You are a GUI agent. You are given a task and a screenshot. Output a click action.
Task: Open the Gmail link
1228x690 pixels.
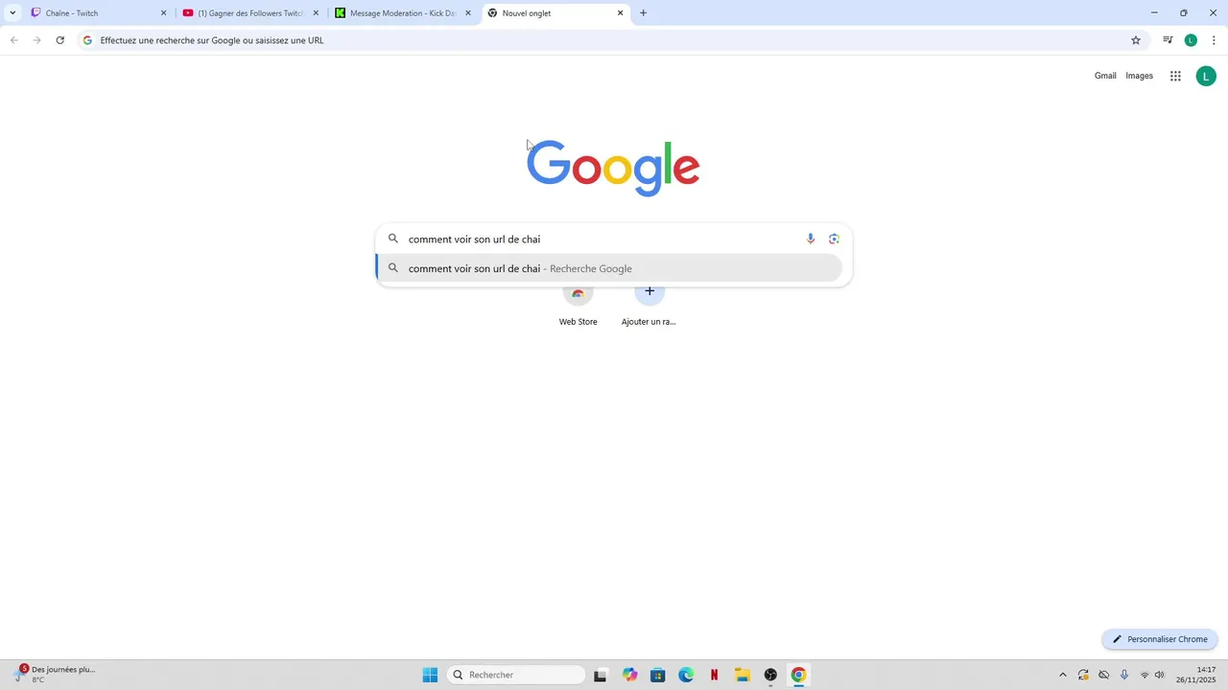pyautogui.click(x=1105, y=76)
